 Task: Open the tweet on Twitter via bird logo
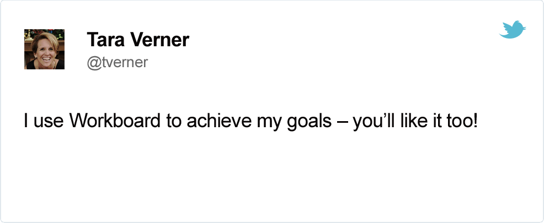[x=513, y=29]
